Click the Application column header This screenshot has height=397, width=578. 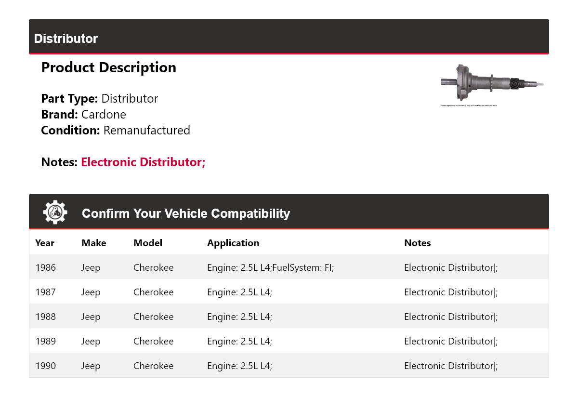tap(233, 243)
